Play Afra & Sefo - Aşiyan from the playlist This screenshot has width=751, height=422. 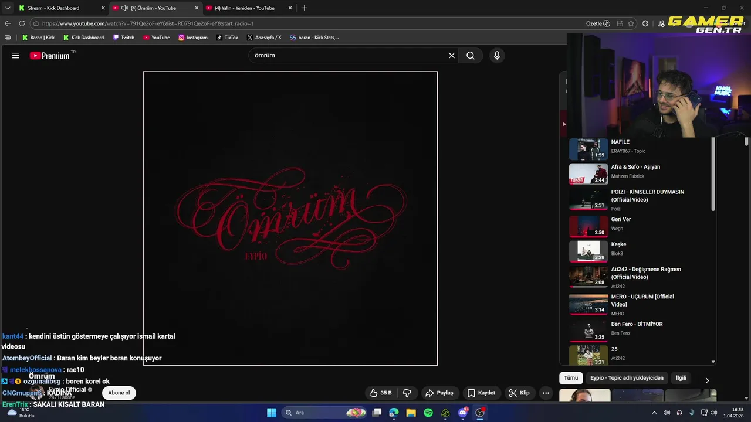point(640,173)
